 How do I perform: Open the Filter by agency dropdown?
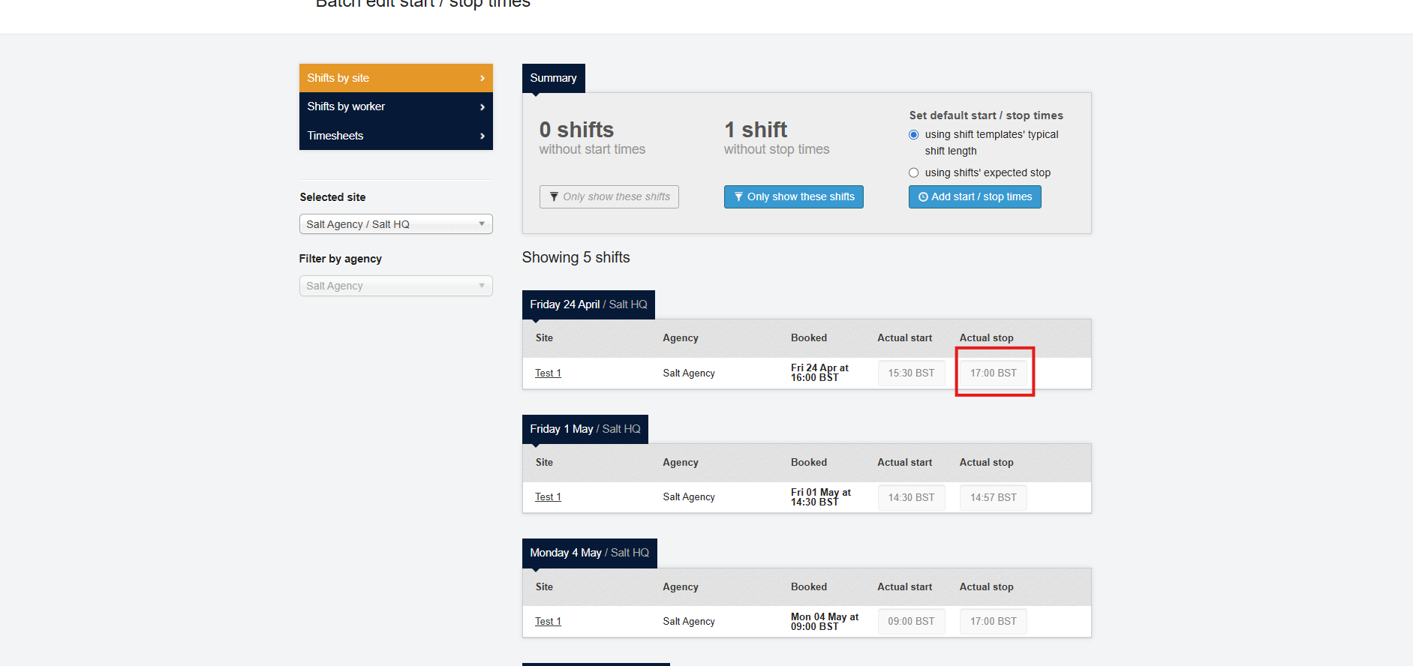pyautogui.click(x=395, y=286)
